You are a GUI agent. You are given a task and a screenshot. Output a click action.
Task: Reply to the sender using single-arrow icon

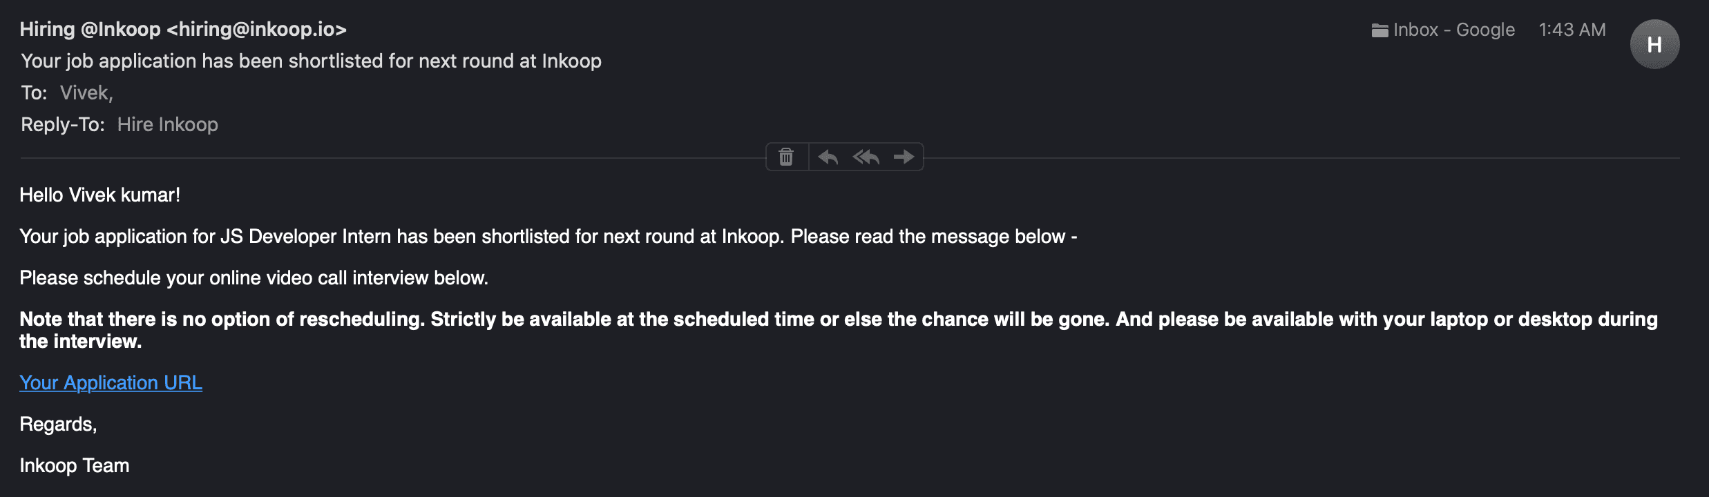point(828,157)
